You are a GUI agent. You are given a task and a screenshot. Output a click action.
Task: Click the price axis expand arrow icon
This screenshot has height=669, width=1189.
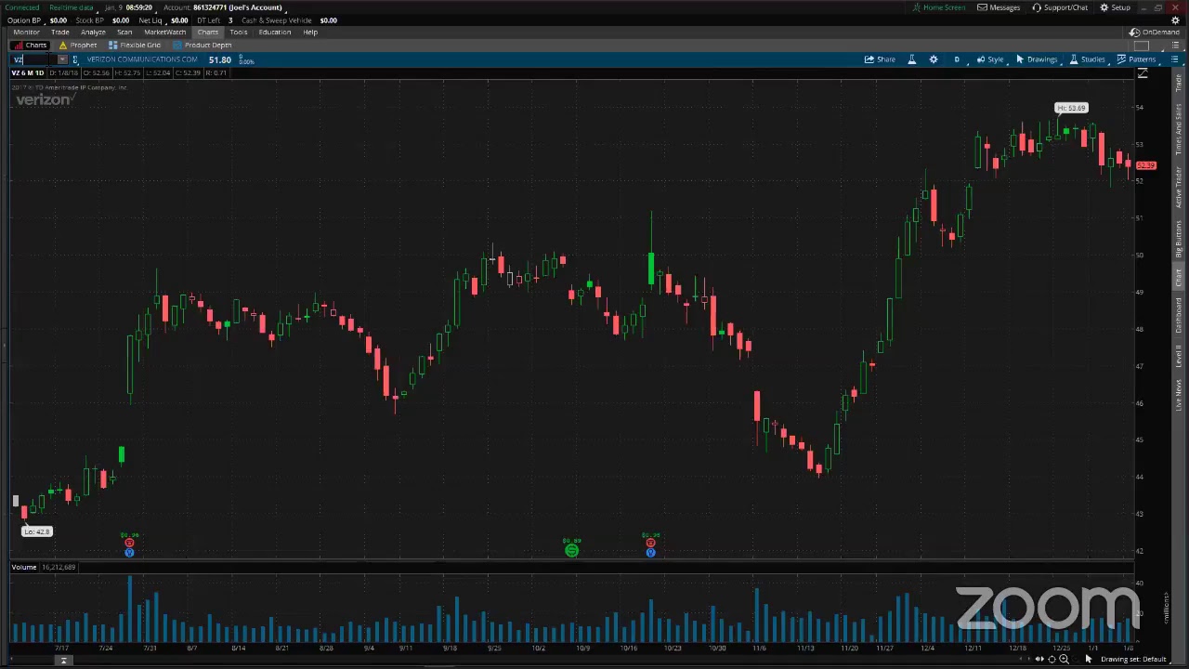pyautogui.click(x=1143, y=74)
